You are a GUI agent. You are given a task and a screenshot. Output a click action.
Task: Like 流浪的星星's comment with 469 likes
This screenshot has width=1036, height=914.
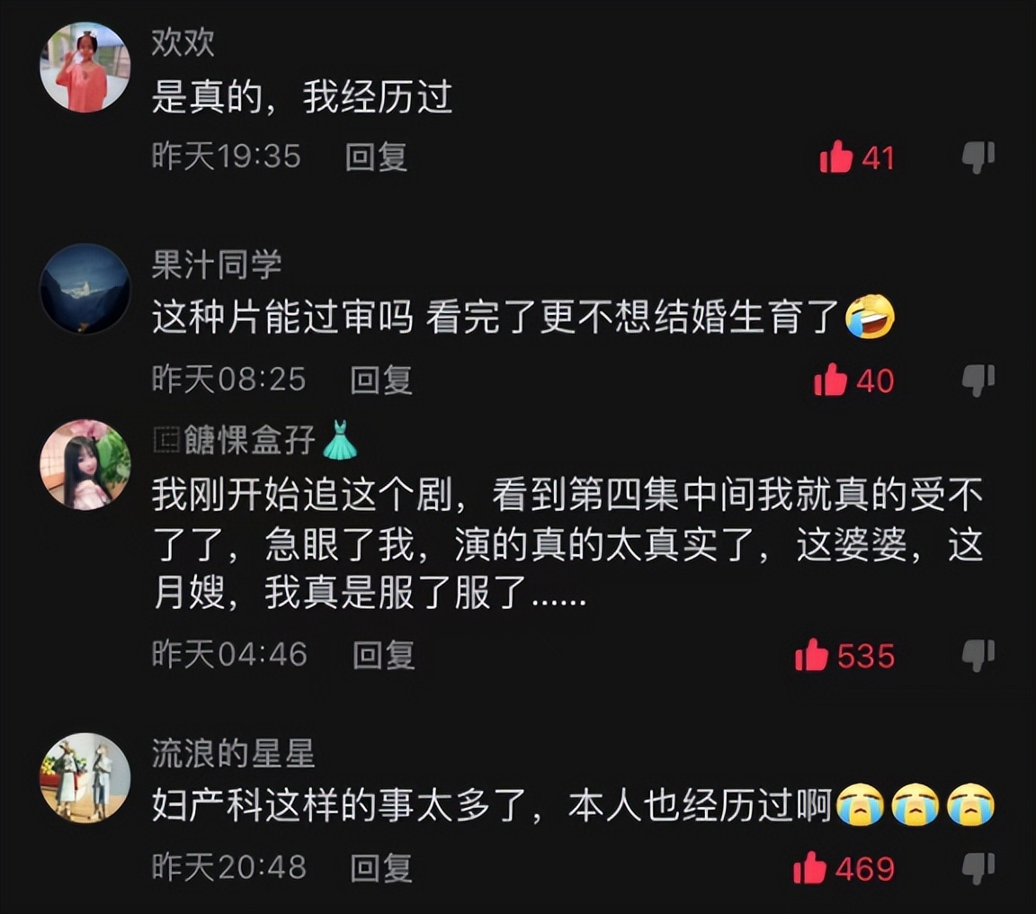[810, 868]
